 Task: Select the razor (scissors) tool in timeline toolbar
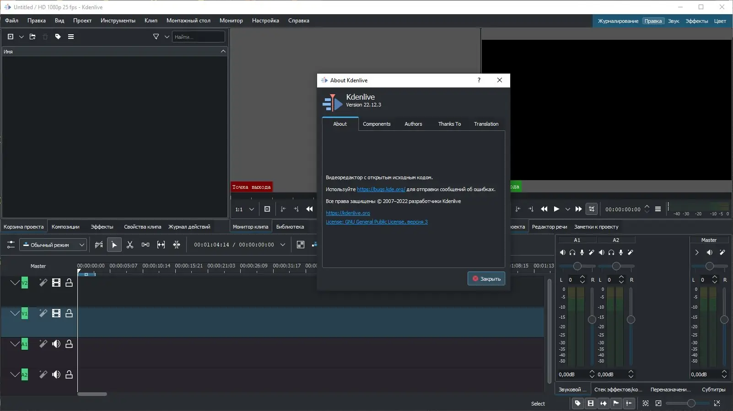tap(130, 245)
